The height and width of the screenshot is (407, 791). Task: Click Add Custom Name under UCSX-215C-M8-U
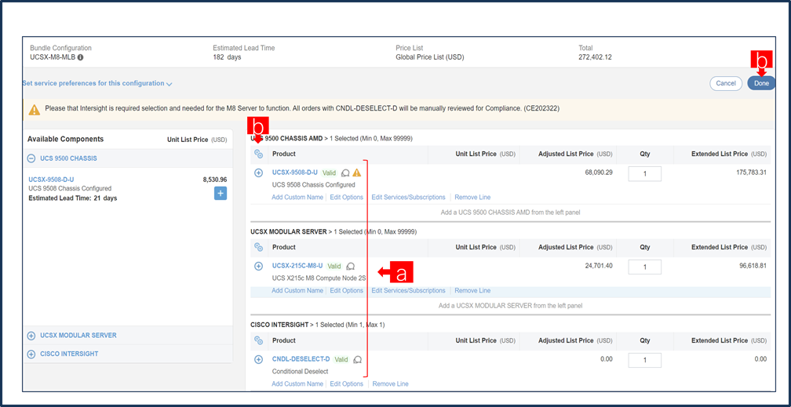297,290
